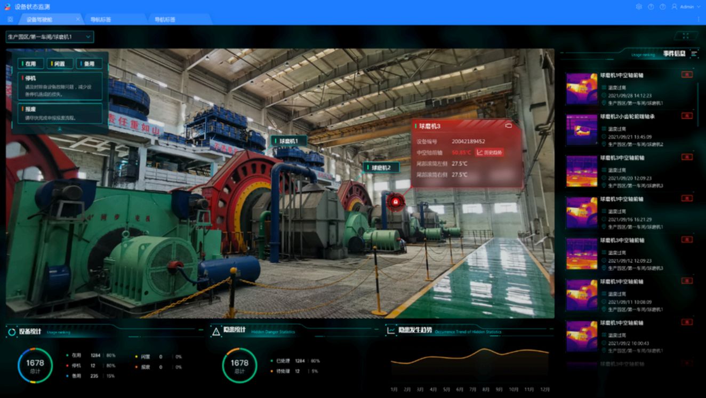706x398 pixels.
Task: Click the fullscreen expand icon
Action: coord(686,36)
